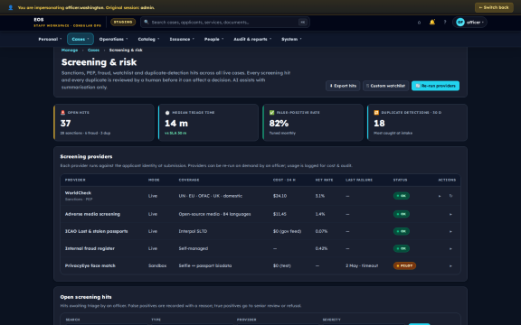Select the WorldCheck provider name
The width and height of the screenshot is (521, 325).
[78, 193]
